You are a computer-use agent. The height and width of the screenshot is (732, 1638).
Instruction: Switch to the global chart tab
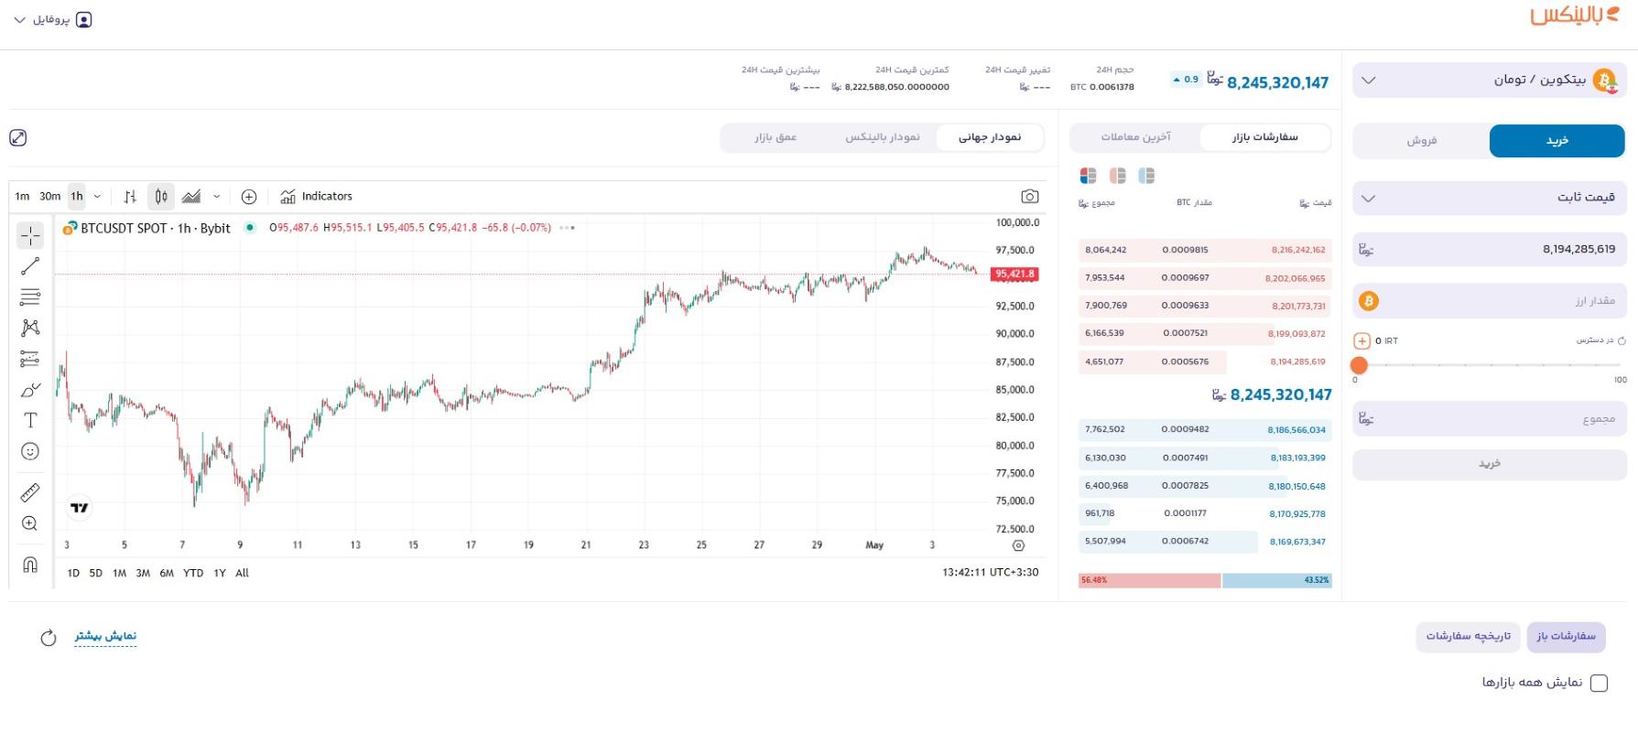pos(990,137)
